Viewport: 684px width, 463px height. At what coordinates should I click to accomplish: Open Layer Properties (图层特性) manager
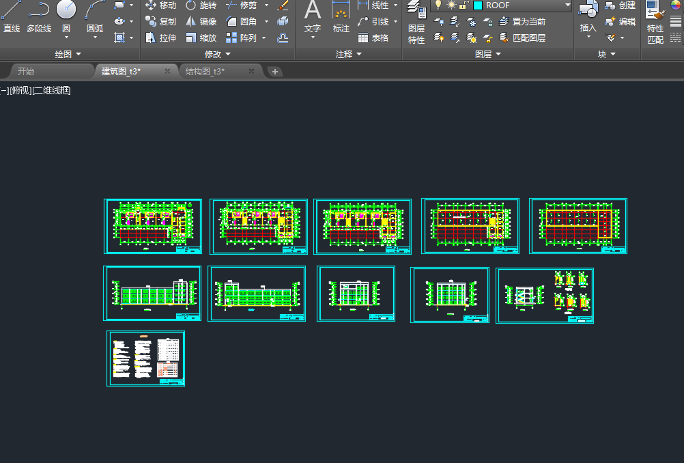tap(416, 23)
